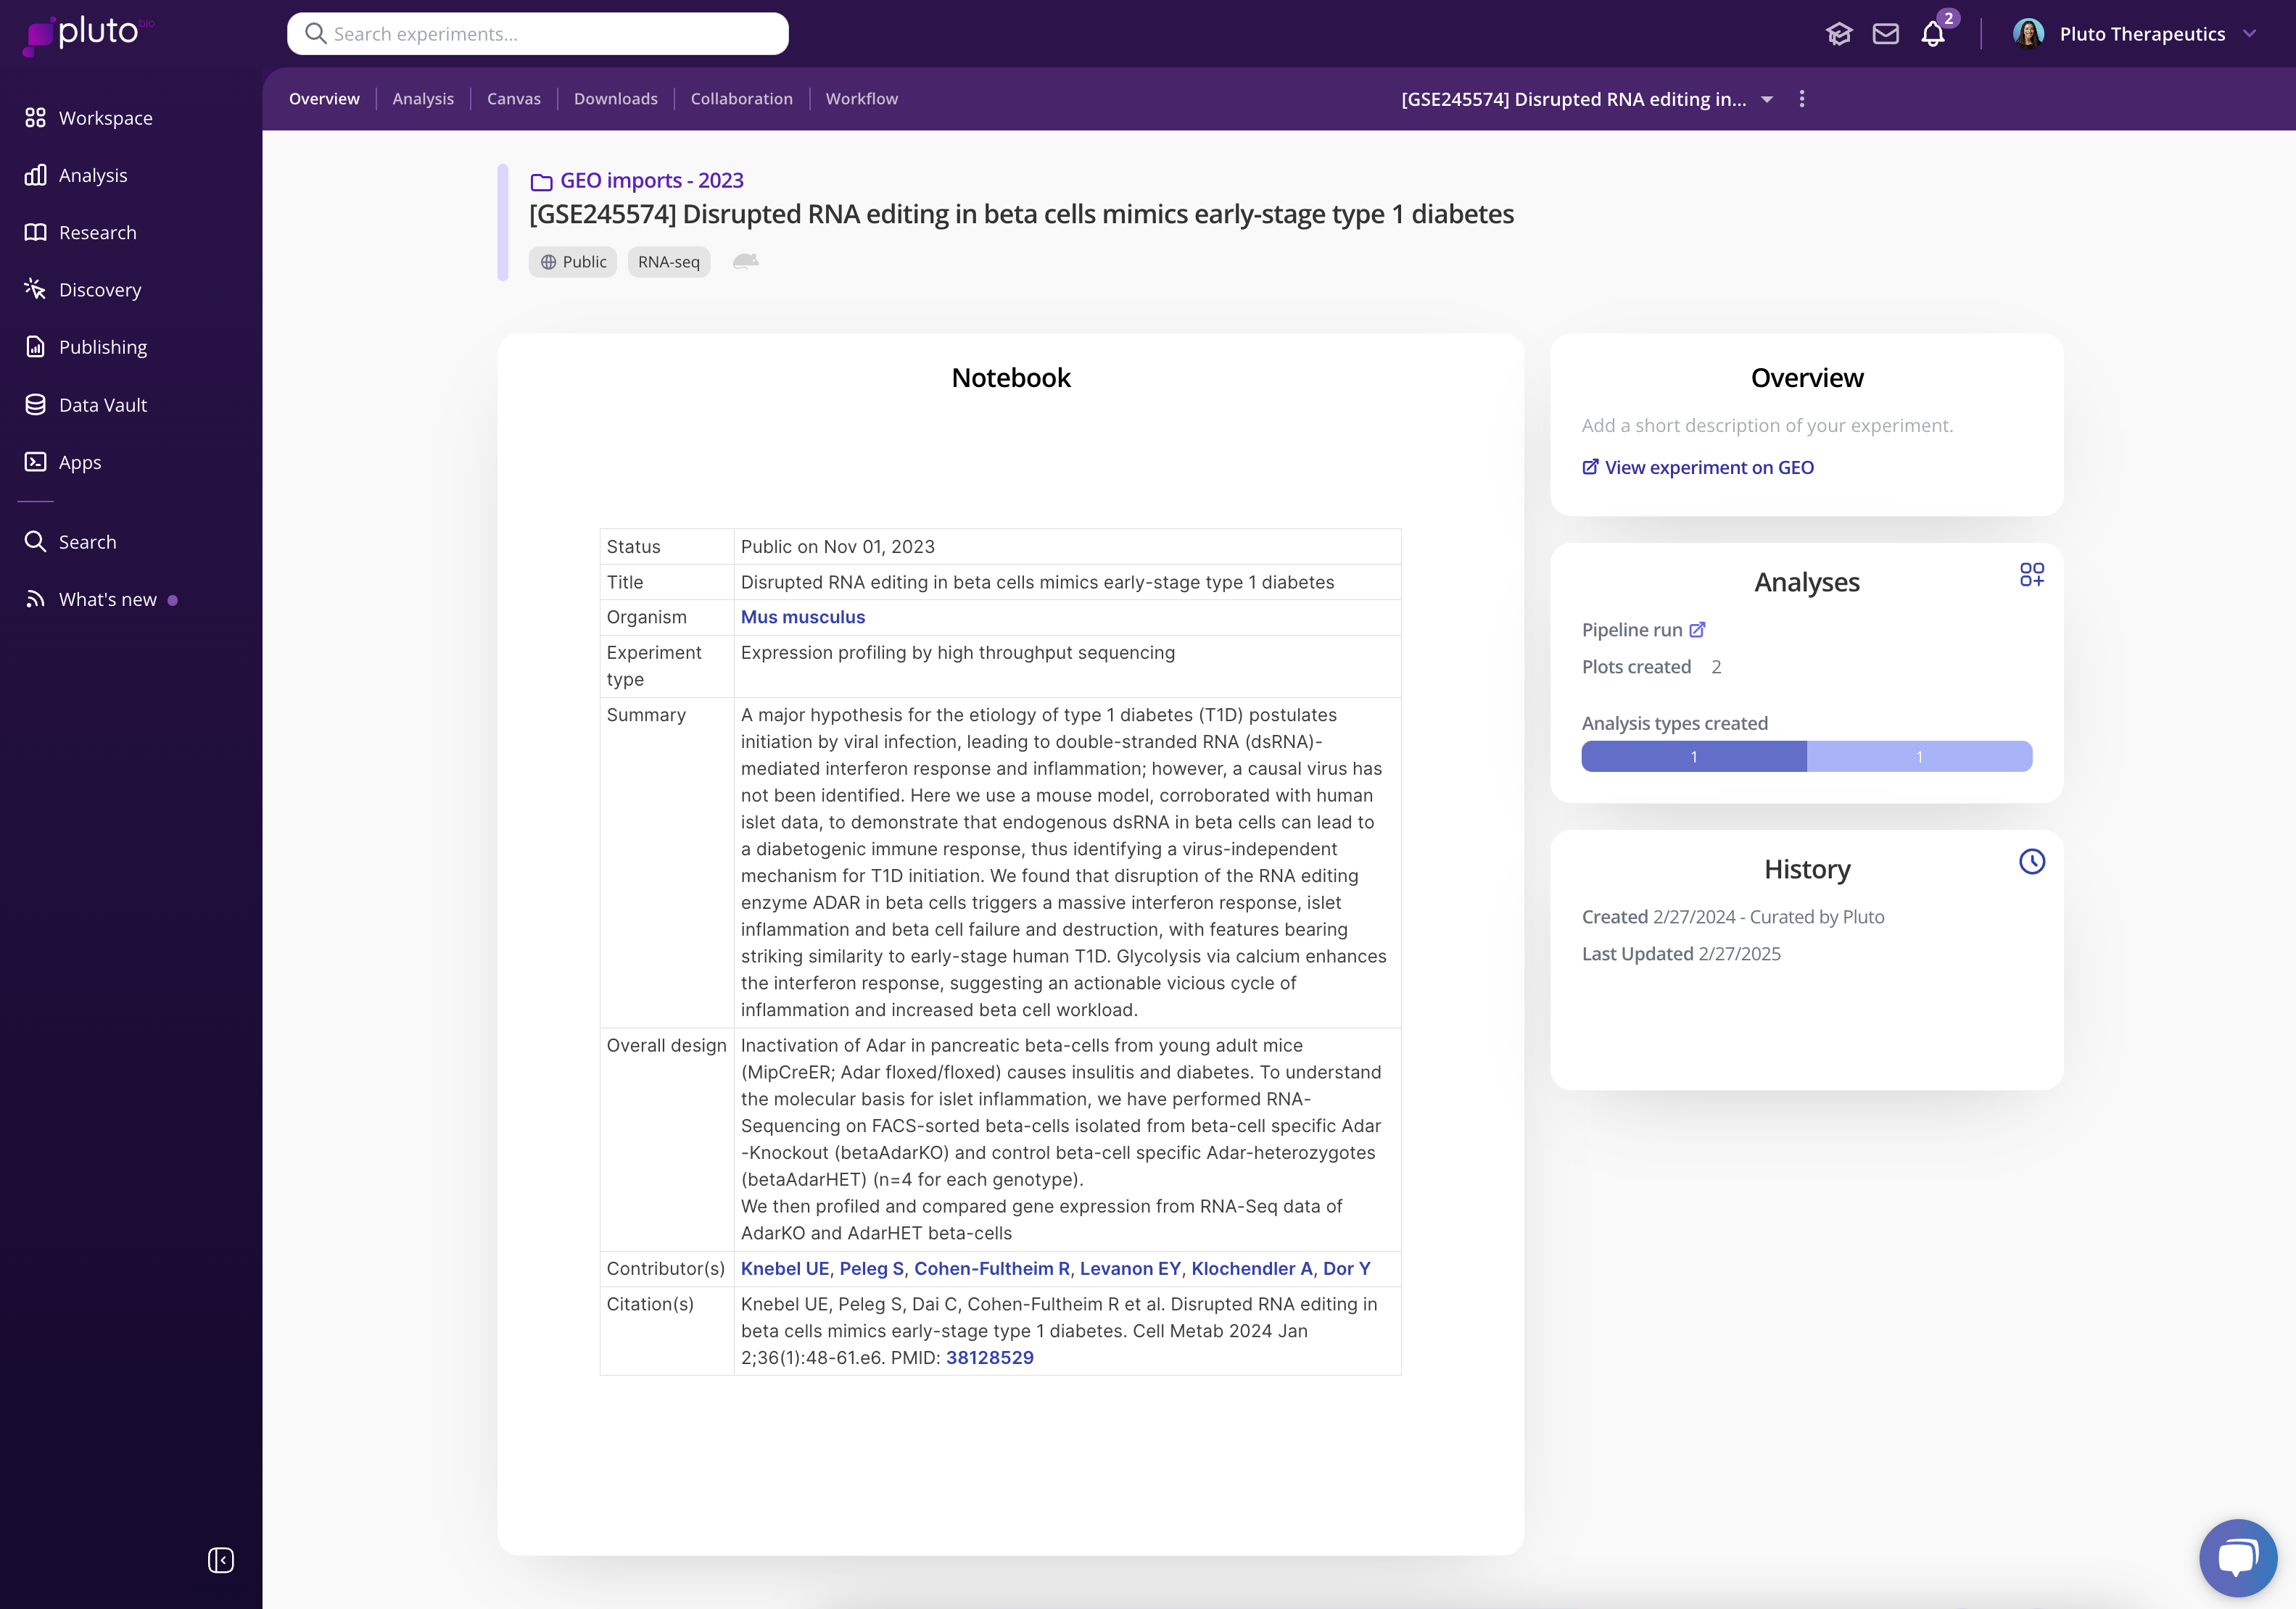The image size is (2296, 1609).
Task: Open the Pipeline run external link icon
Action: coord(1697,630)
